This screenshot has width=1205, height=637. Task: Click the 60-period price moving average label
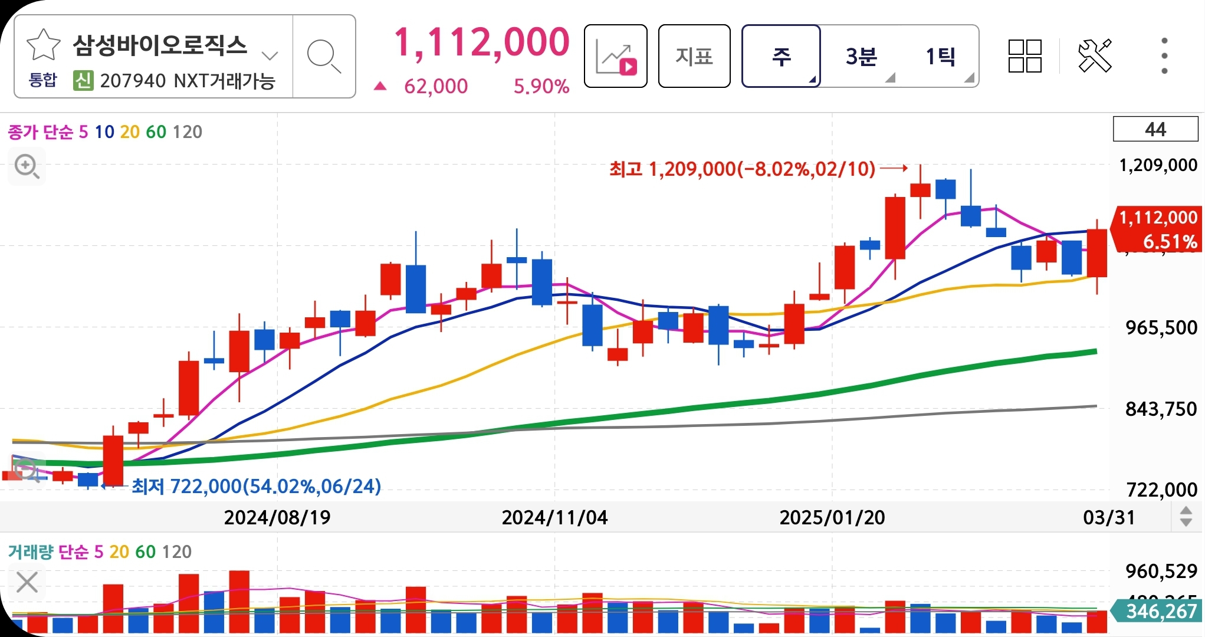click(156, 132)
